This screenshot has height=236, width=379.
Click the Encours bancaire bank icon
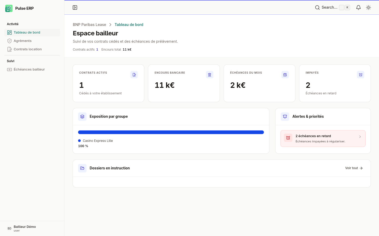point(210,75)
